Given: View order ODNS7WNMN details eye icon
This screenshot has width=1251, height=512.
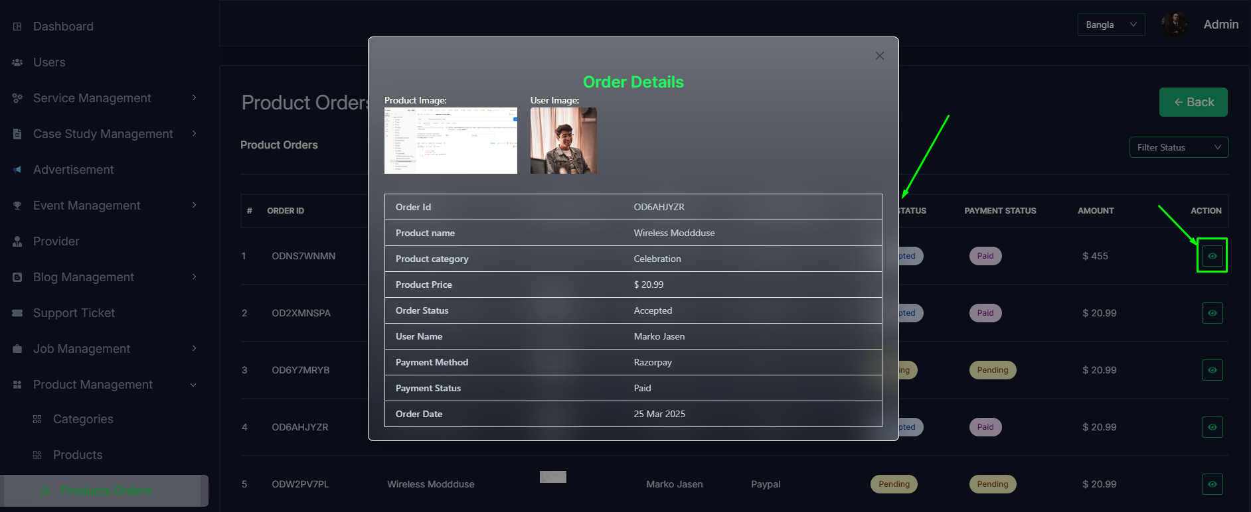Looking at the screenshot, I should (x=1212, y=256).
